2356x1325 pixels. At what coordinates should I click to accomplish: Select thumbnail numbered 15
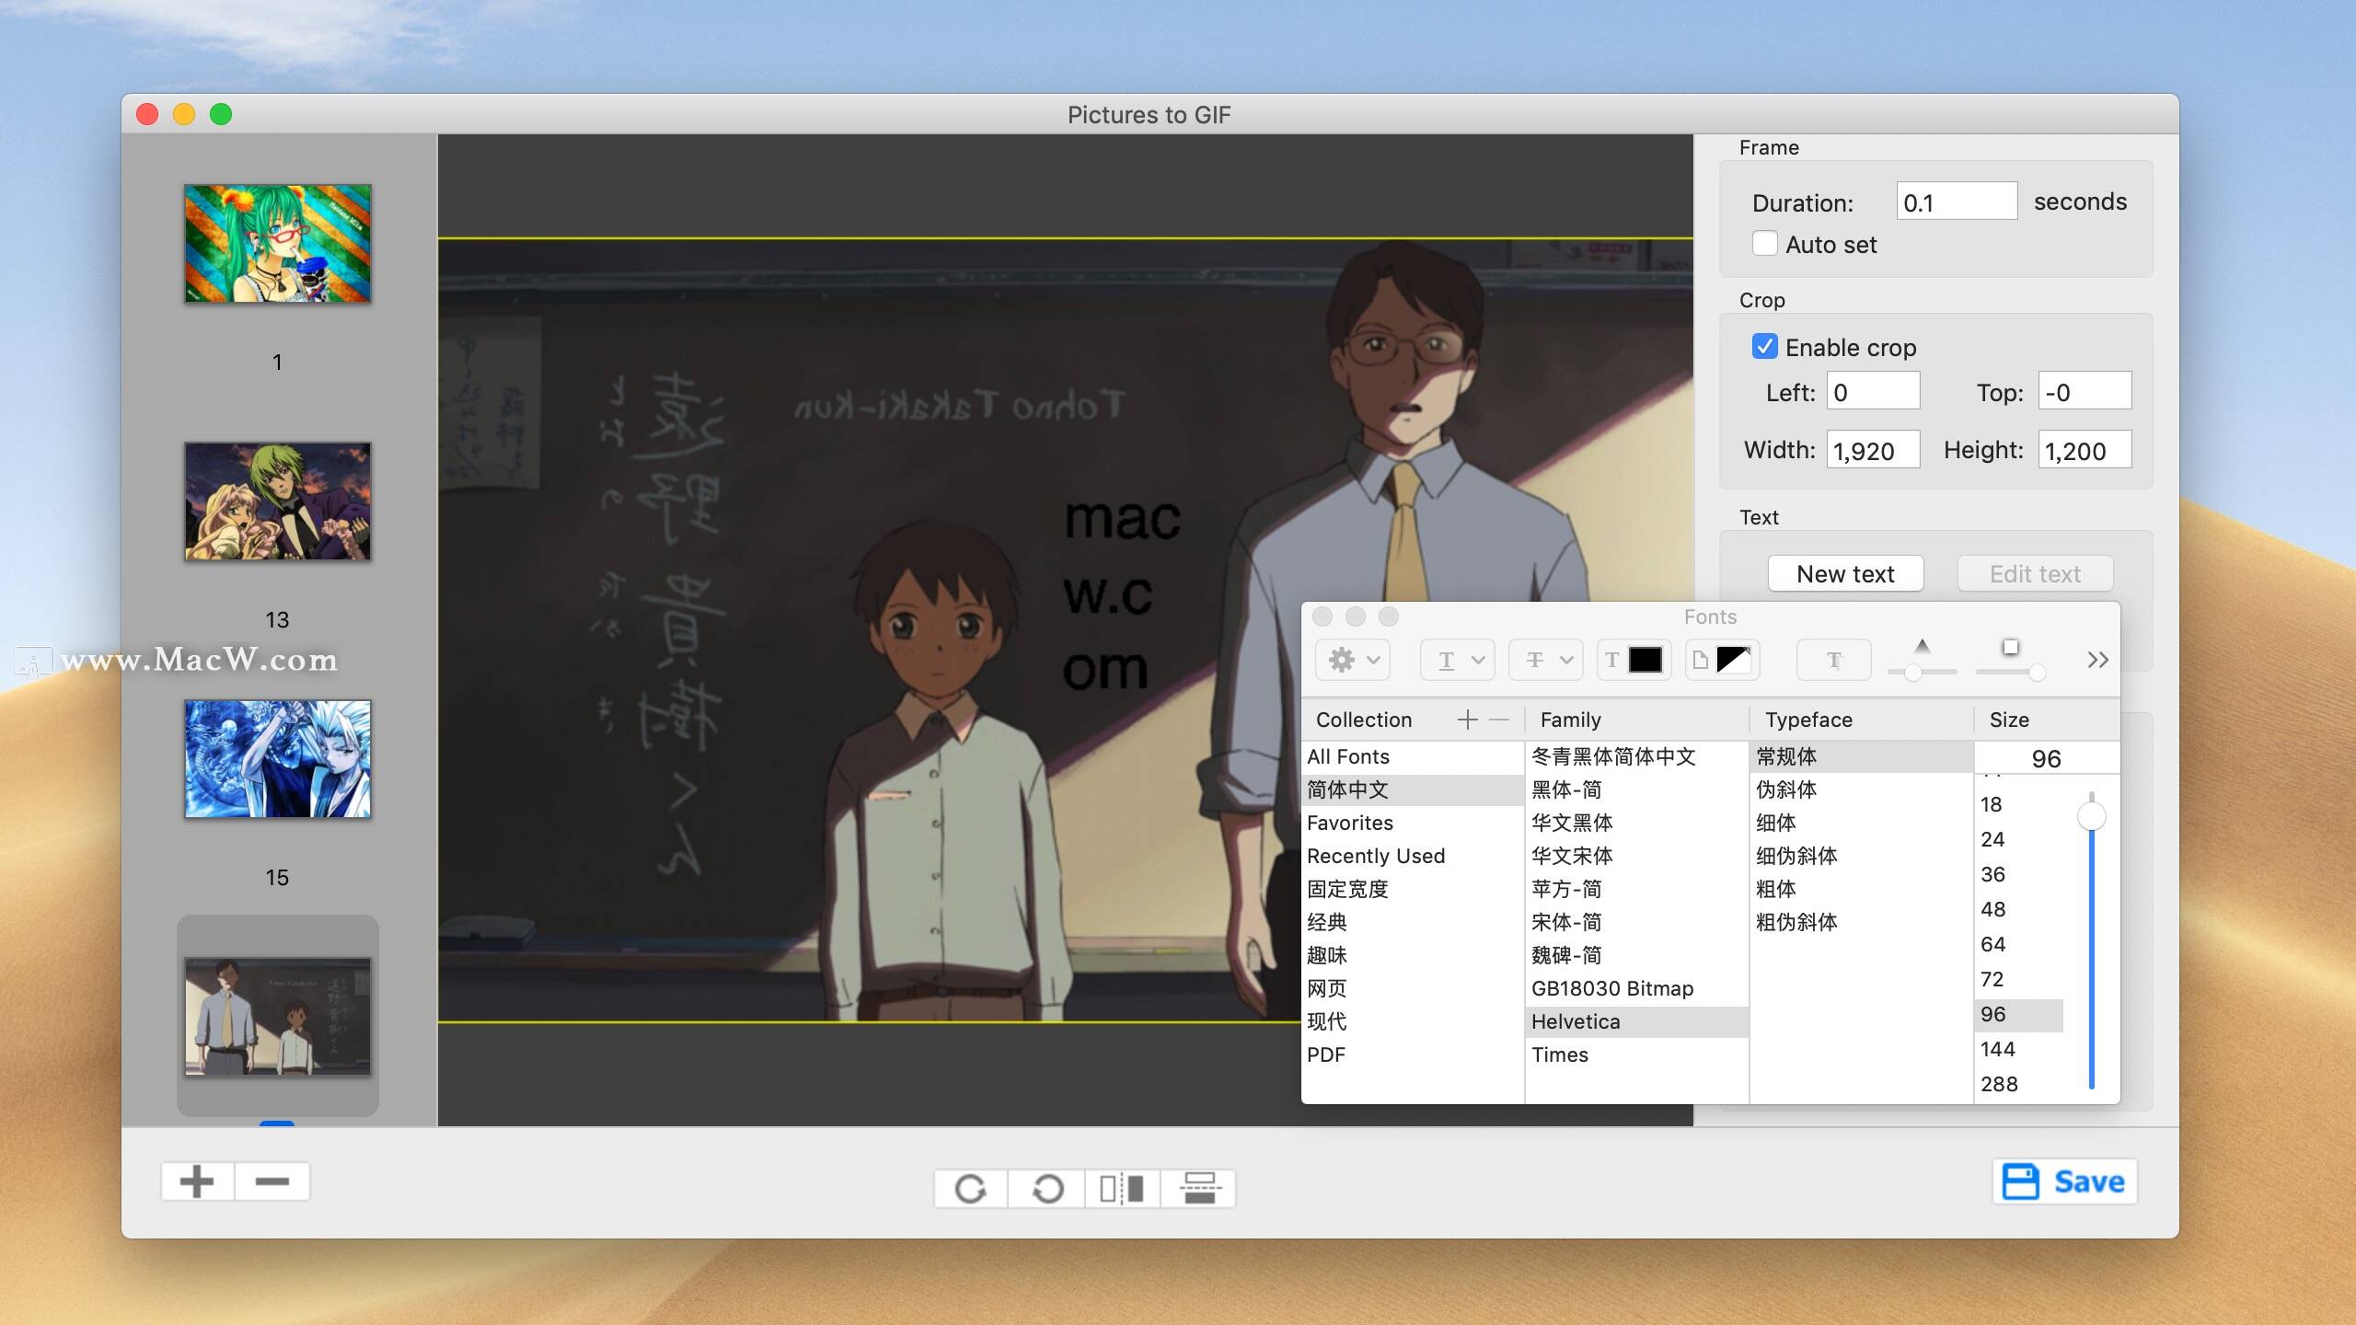click(277, 759)
